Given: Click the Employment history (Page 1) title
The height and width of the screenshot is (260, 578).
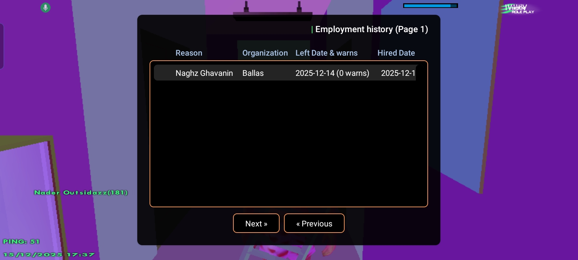Looking at the screenshot, I should point(371,29).
